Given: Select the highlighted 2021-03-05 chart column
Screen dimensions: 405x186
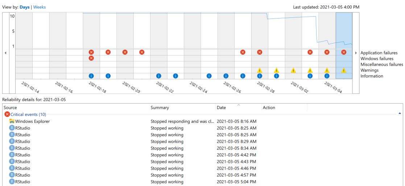Looking at the screenshot, I should click(x=344, y=46).
